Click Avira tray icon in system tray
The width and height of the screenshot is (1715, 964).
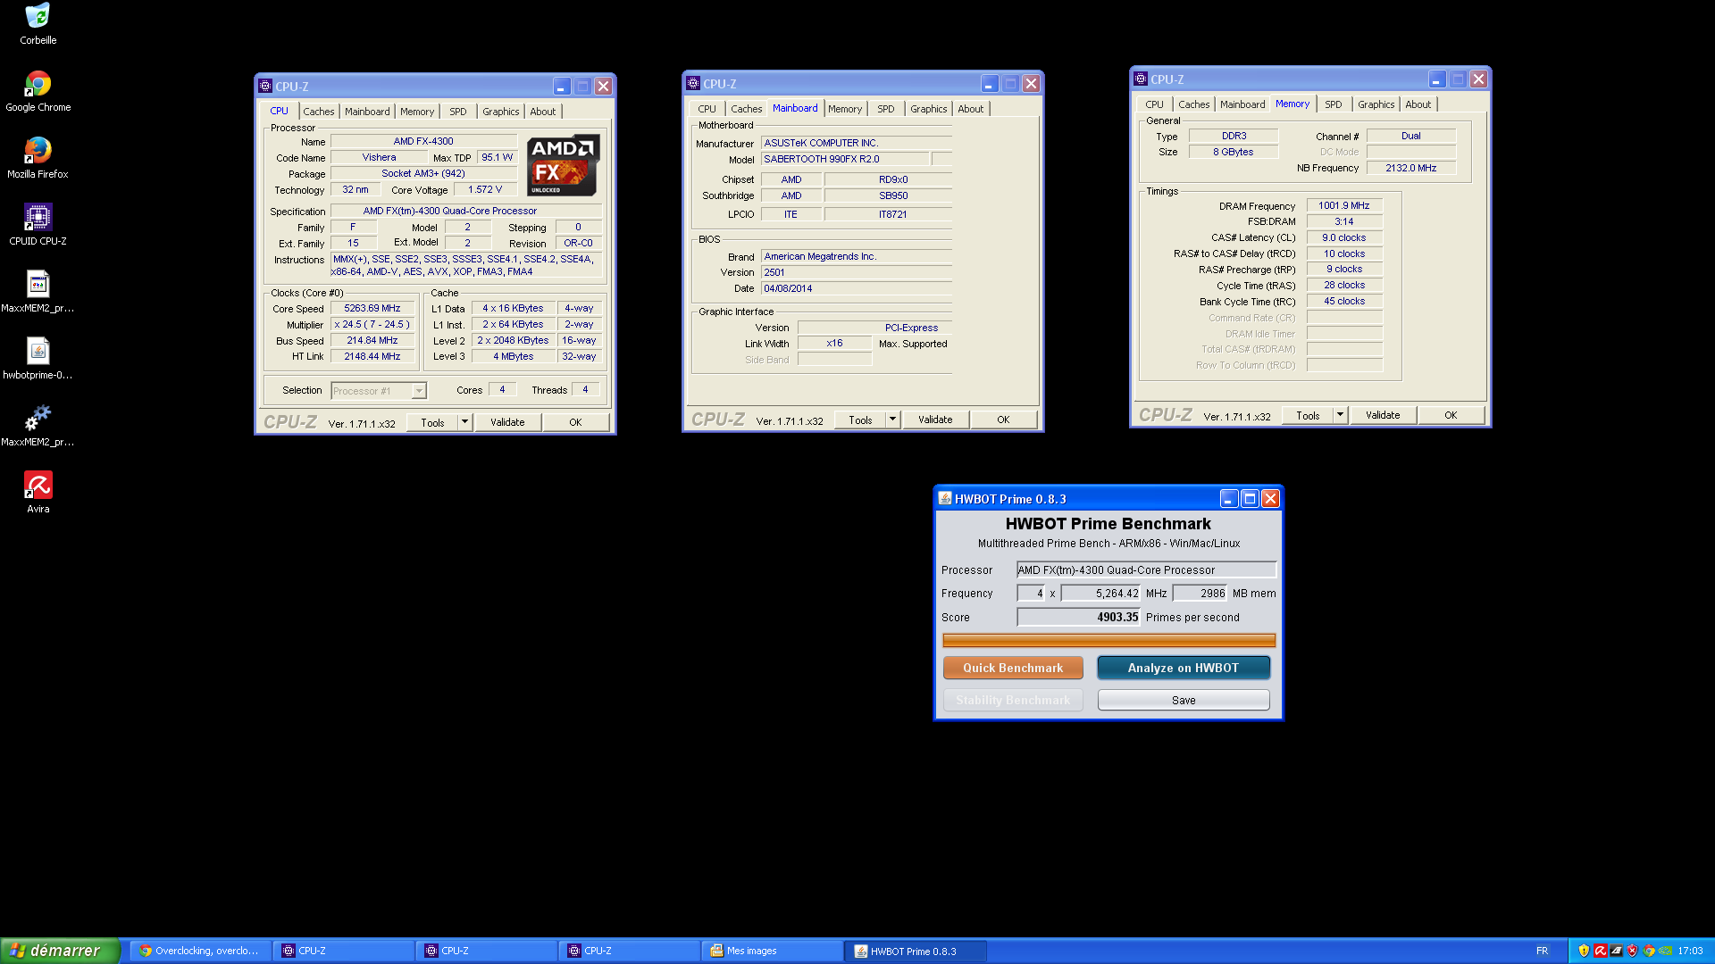point(1600,951)
